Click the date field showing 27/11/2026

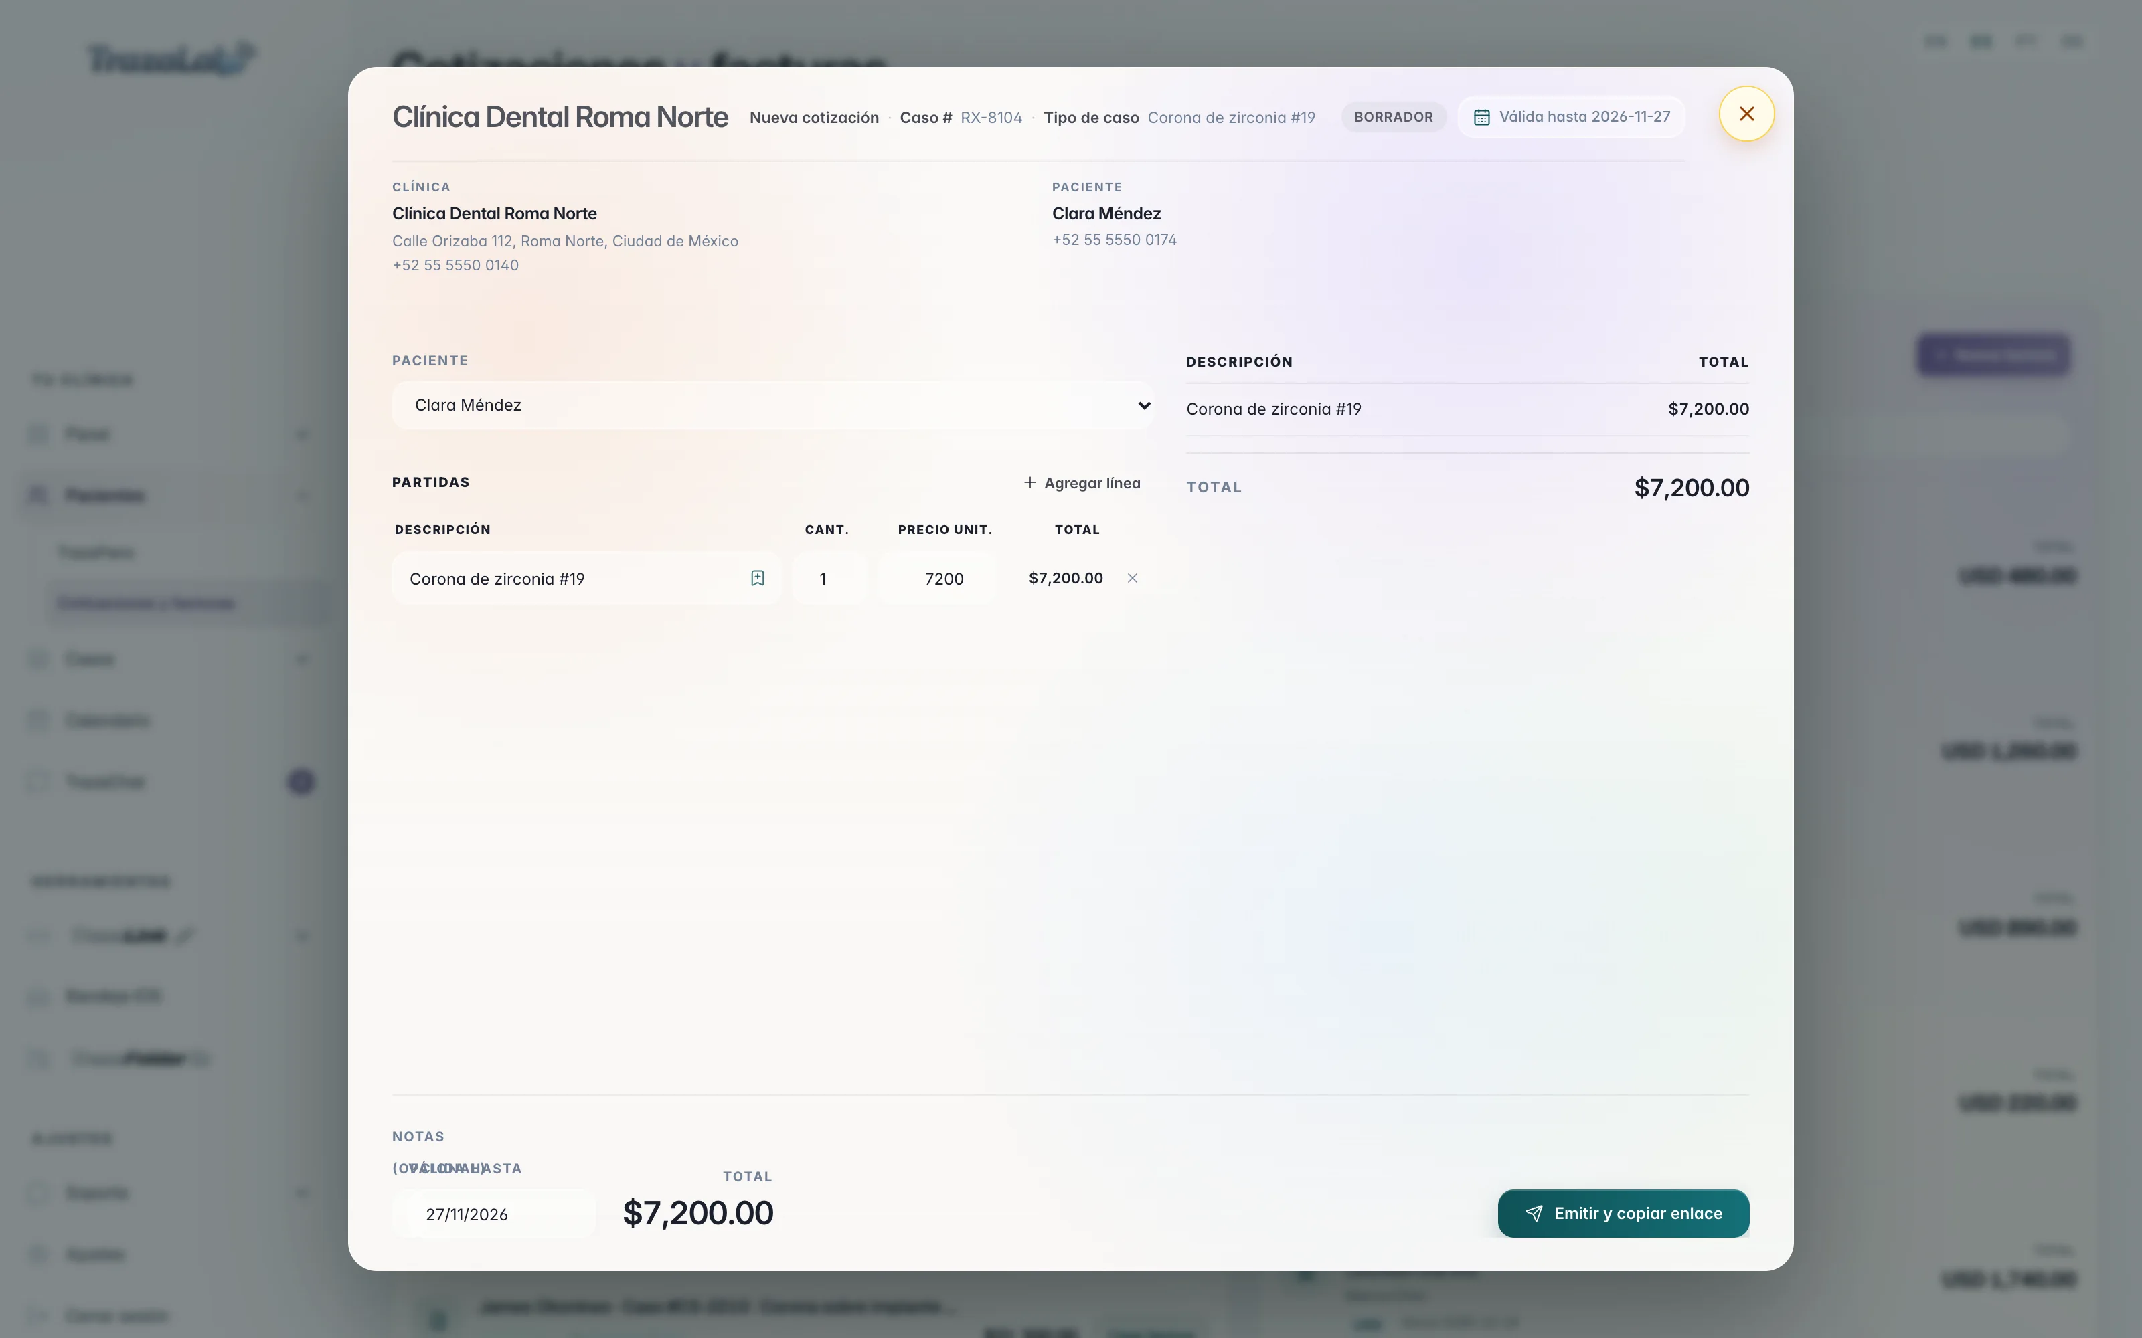494,1214
